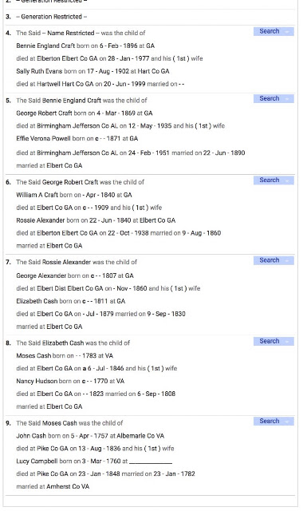Click the blank birthplace line for Lucy Campbell
The image size is (303, 511).
(x=151, y=461)
